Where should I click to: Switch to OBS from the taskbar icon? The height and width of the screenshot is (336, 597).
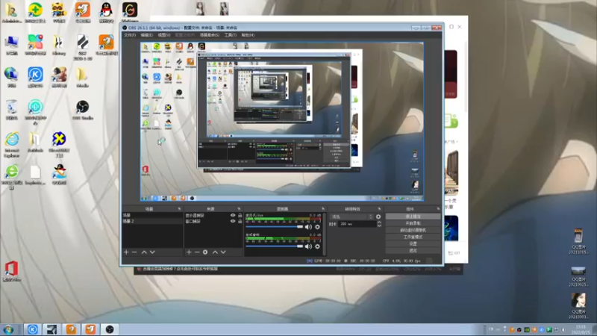click(110, 329)
